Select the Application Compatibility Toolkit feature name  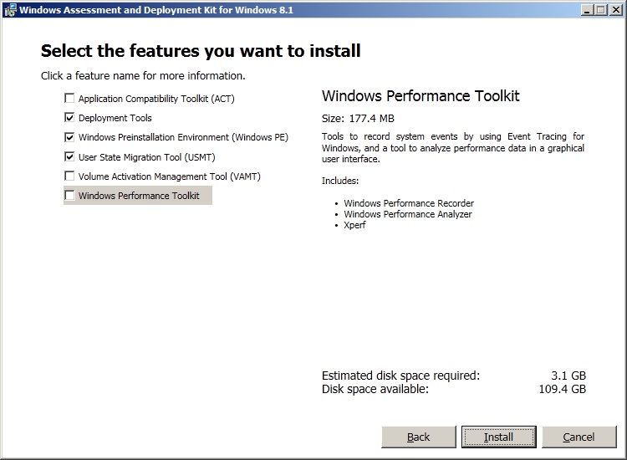tap(156, 99)
